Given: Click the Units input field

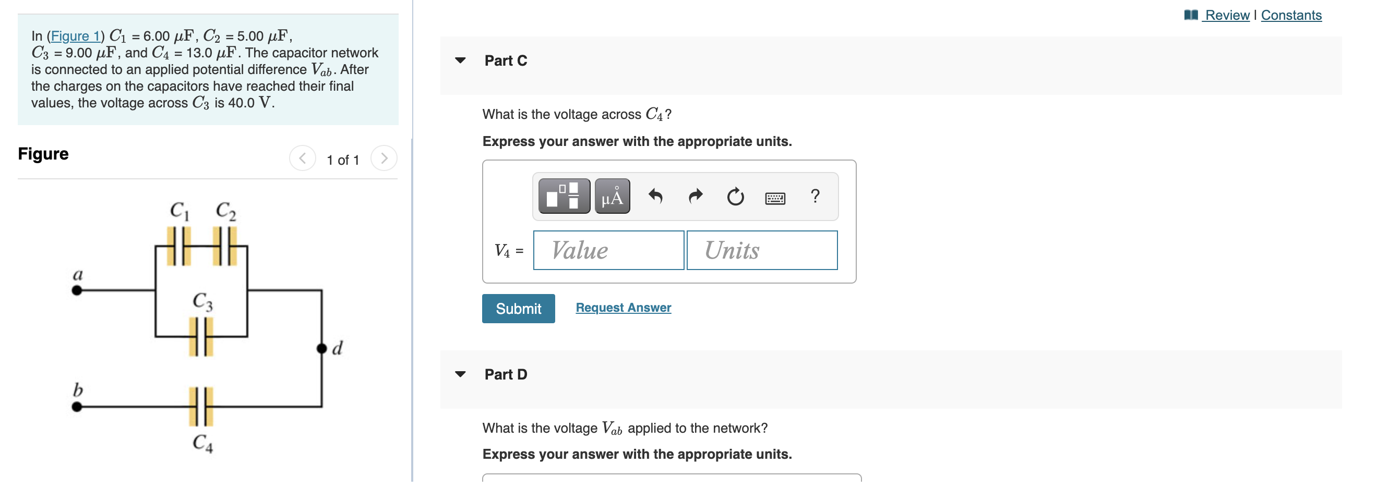Looking at the screenshot, I should tap(761, 250).
